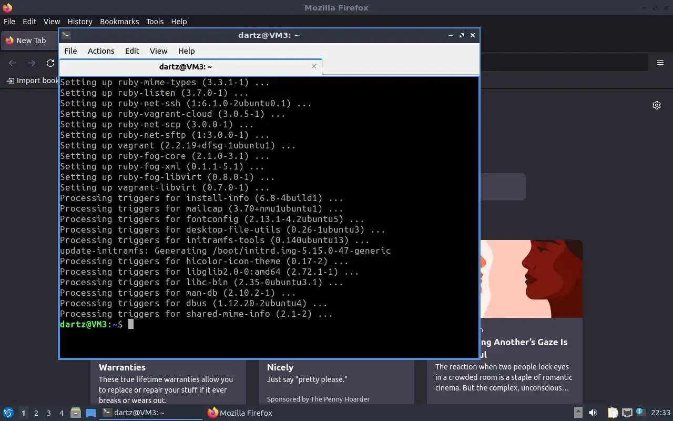Select Mozilla Firefox taskbar entry
This screenshot has width=673, height=421.
(240, 413)
